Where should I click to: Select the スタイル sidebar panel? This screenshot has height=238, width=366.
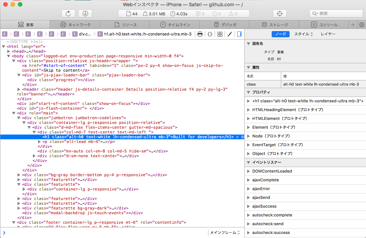click(x=303, y=34)
